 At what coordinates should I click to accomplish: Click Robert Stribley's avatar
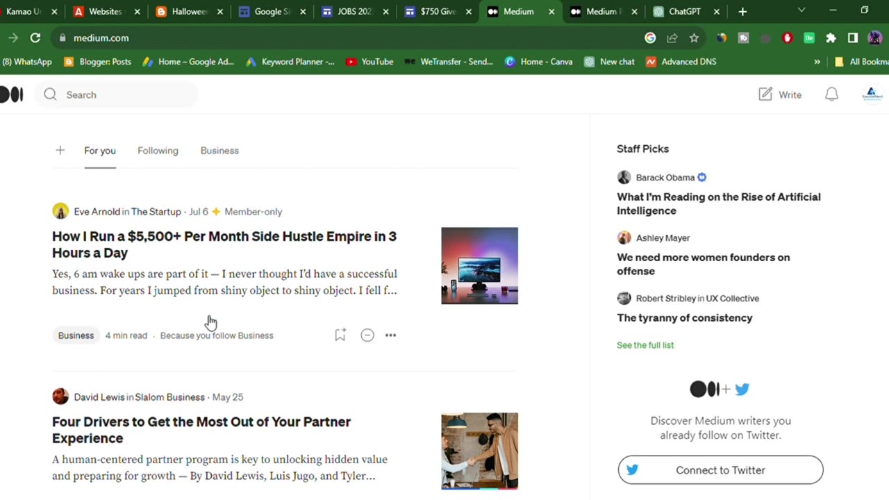pyautogui.click(x=624, y=298)
